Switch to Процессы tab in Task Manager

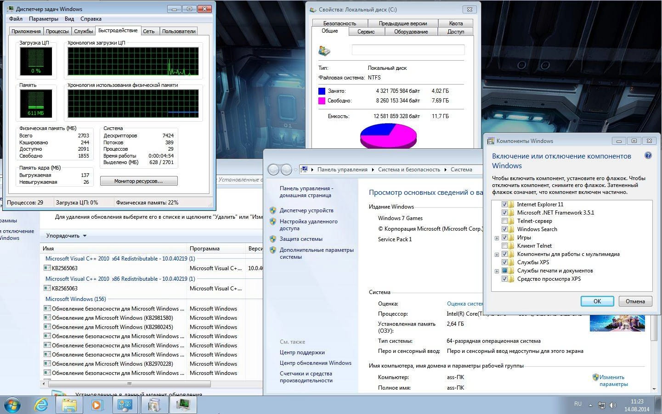[x=57, y=31]
